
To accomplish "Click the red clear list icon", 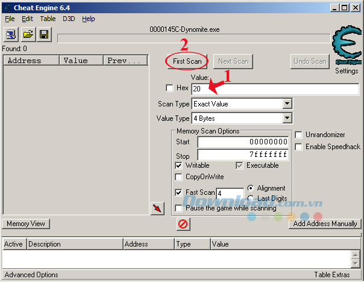I will (183, 224).
